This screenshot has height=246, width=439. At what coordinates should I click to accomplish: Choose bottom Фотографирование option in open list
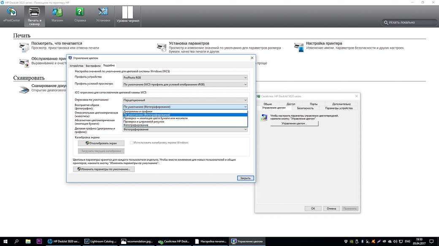point(185,125)
